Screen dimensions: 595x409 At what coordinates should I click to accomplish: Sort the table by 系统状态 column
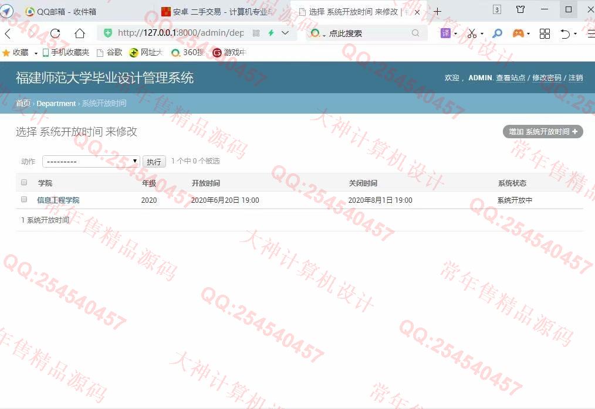(x=512, y=183)
